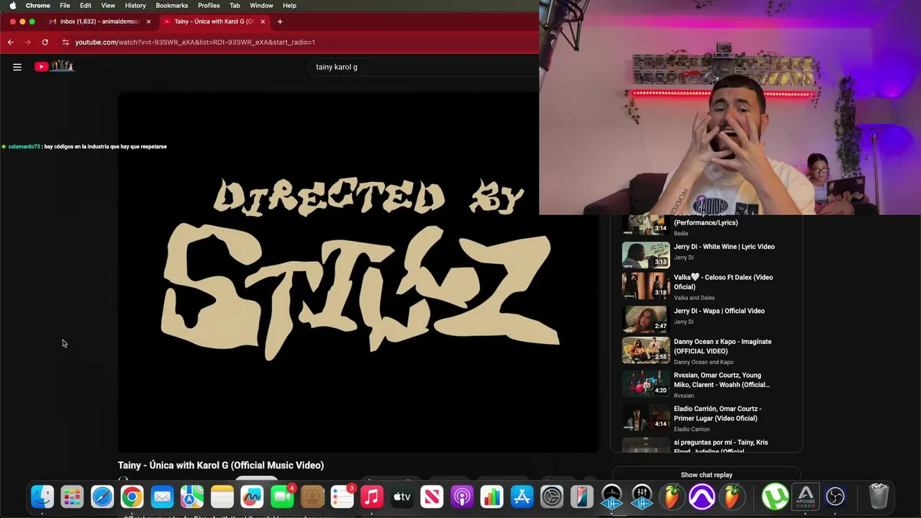Open Jerry Di - White Wine thumbnail
The width and height of the screenshot is (921, 518).
pyautogui.click(x=645, y=255)
